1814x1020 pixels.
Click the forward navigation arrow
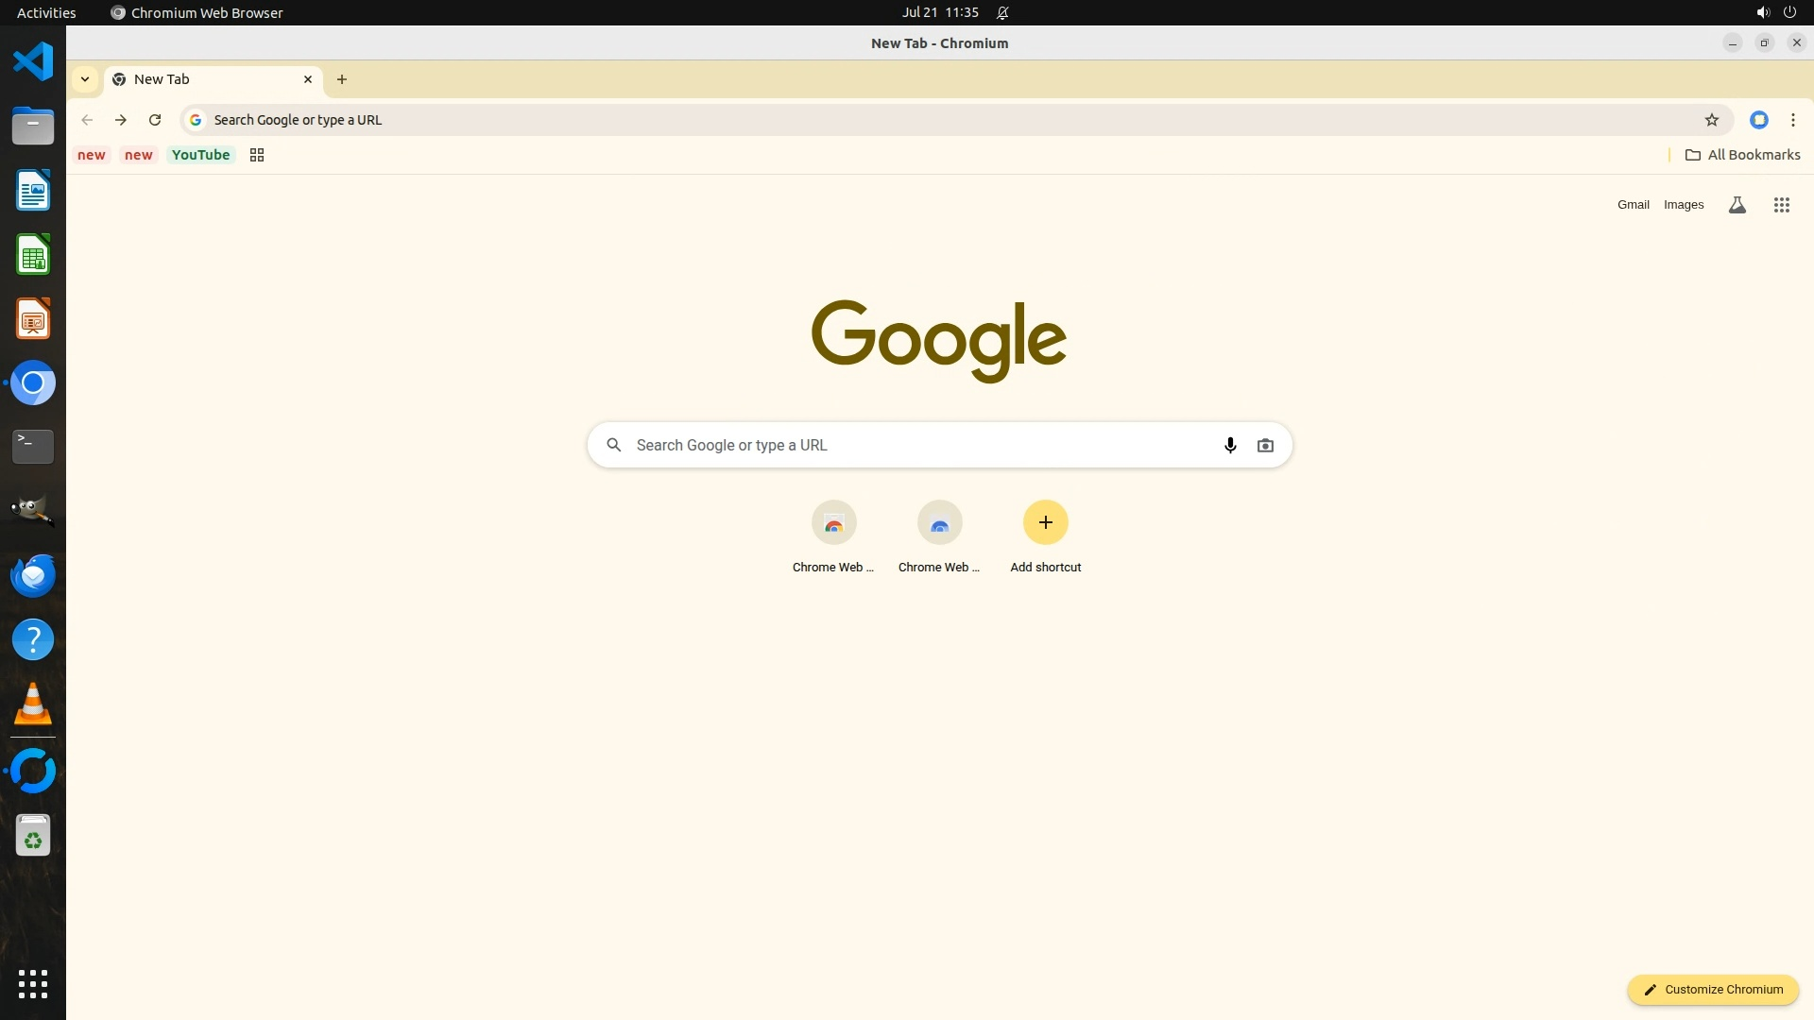(x=121, y=120)
